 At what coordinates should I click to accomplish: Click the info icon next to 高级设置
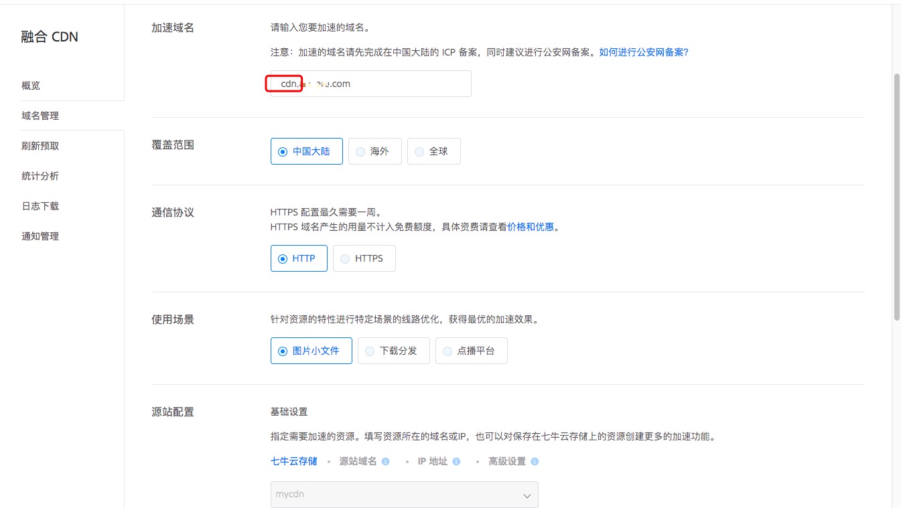(535, 462)
